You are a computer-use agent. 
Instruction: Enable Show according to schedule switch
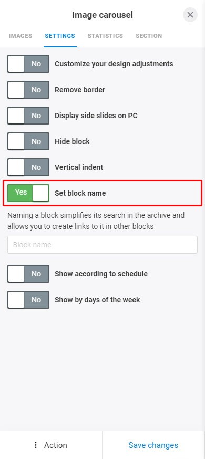pyautogui.click(x=28, y=274)
